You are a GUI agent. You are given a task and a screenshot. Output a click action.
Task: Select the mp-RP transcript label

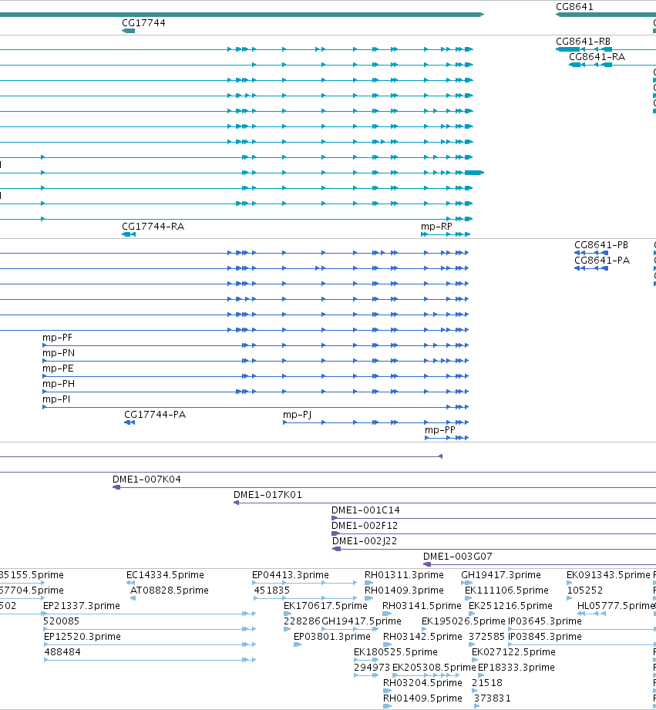(436, 227)
